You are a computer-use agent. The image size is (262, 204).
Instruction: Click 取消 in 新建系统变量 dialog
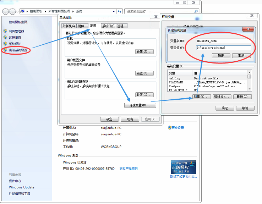[241, 56]
